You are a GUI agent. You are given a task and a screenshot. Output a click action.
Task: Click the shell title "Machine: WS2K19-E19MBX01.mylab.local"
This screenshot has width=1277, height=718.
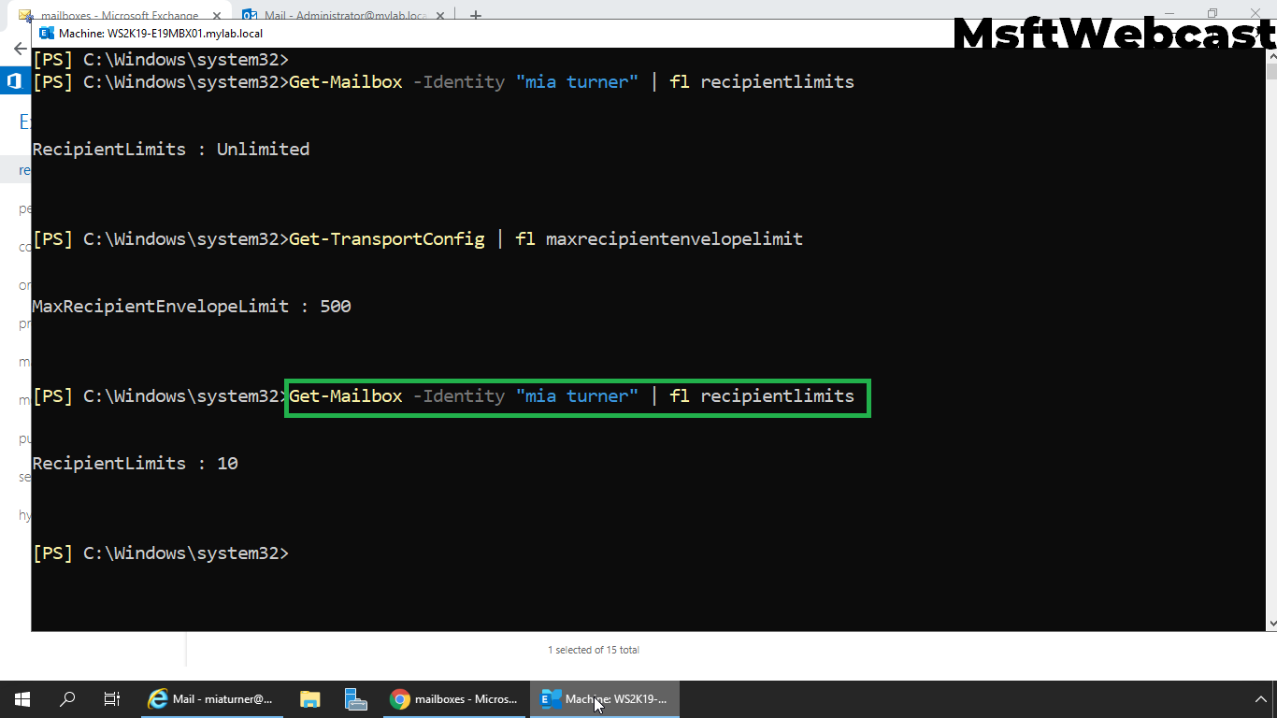[161, 34]
